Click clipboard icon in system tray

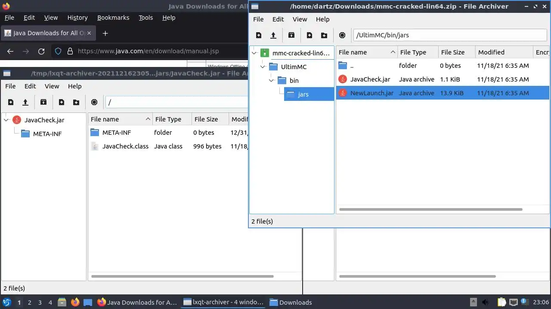pyautogui.click(x=501, y=302)
